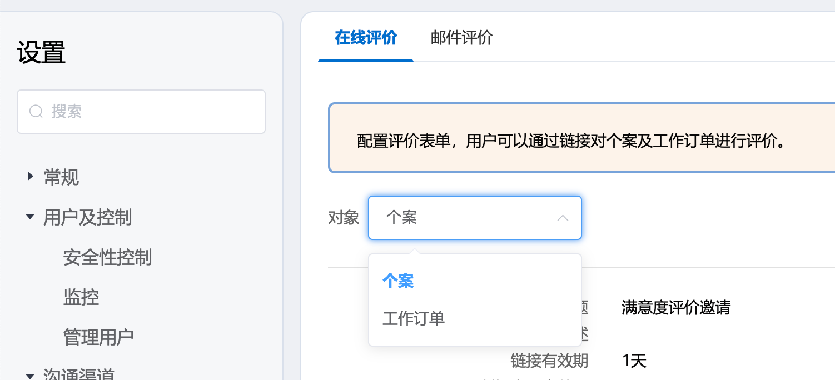
Task: Click the 链接有效期 field label
Action: pos(549,361)
